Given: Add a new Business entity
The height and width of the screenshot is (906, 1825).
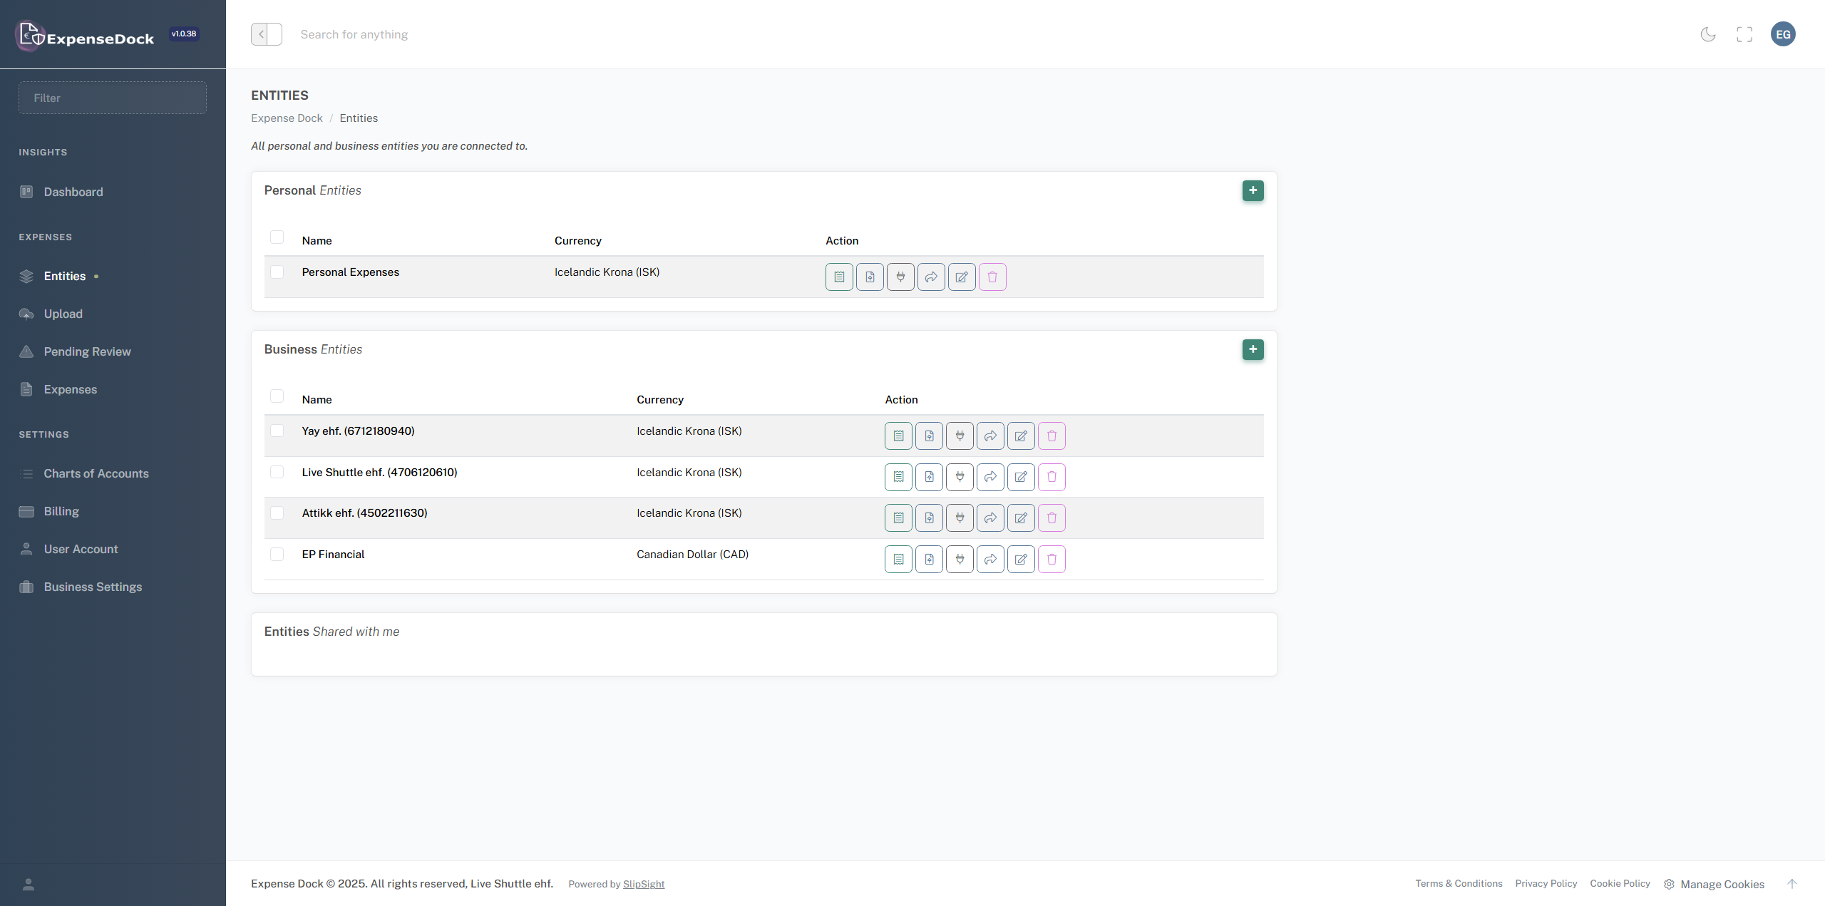Looking at the screenshot, I should [x=1254, y=349].
